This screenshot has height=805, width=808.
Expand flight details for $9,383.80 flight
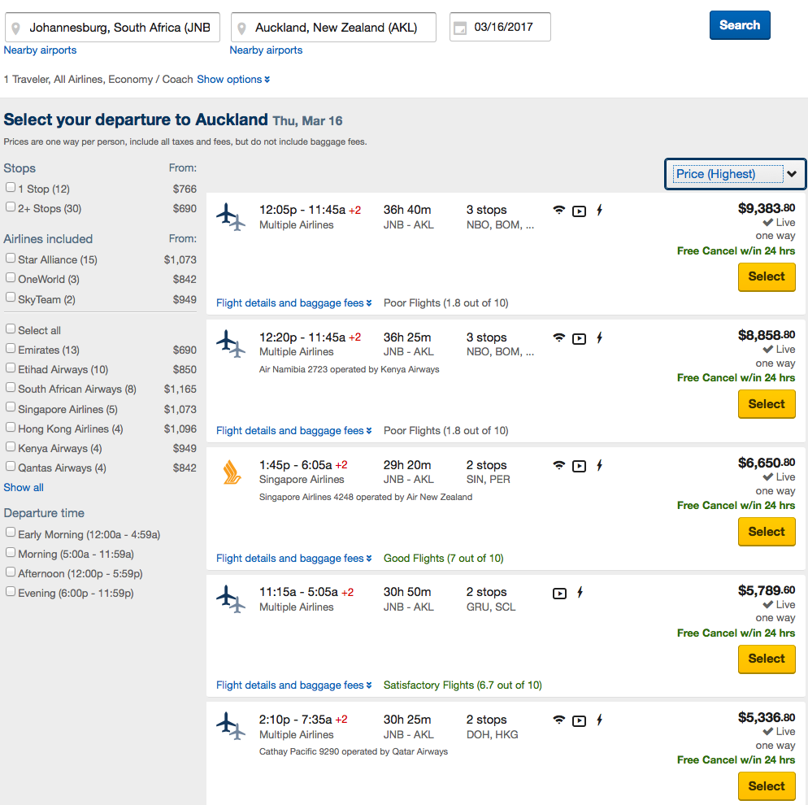pyautogui.click(x=293, y=303)
